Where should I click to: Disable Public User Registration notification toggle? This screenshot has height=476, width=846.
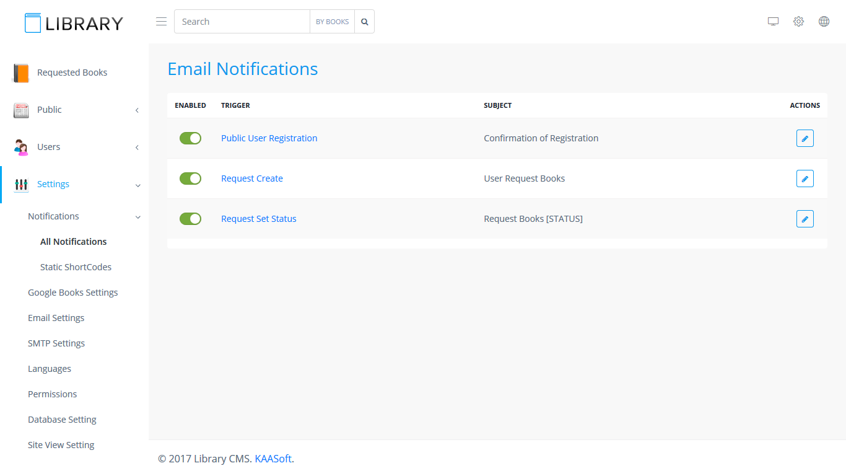[x=190, y=138]
